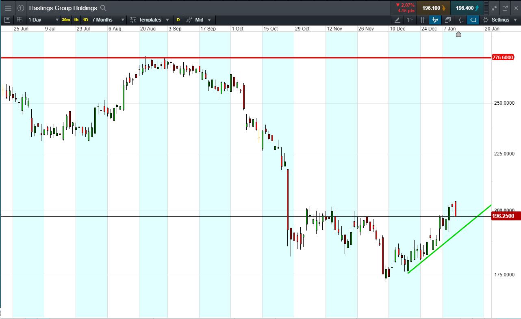This screenshot has height=319, width=521.
Task: Click the 225.0000 price axis label
Action: coord(504,154)
